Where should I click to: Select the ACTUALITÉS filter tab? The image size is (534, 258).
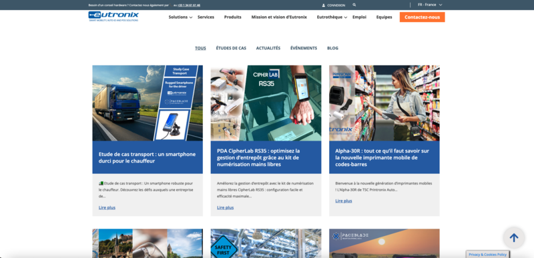tap(268, 48)
